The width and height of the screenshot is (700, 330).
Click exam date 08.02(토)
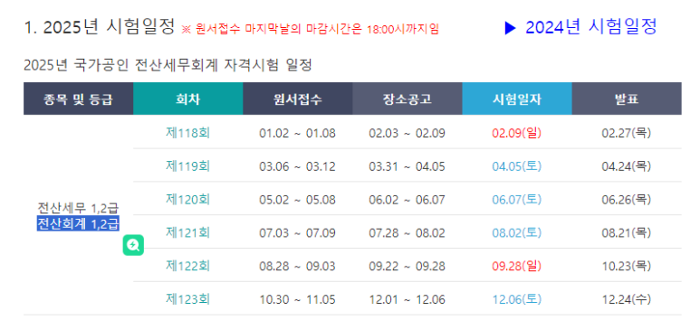coord(517,233)
